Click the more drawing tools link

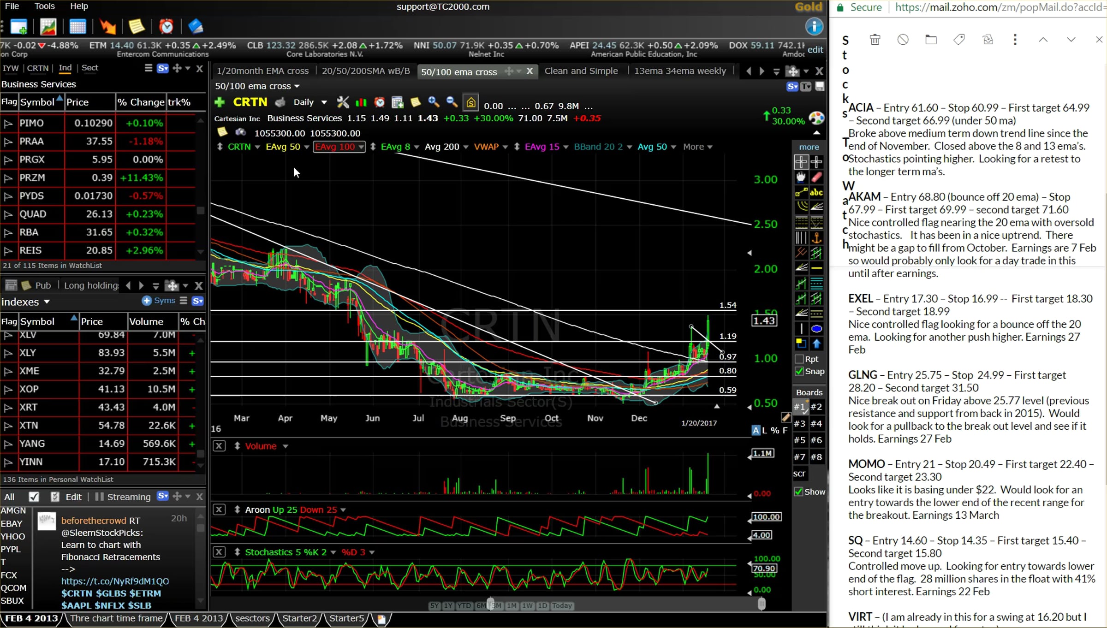(x=809, y=147)
